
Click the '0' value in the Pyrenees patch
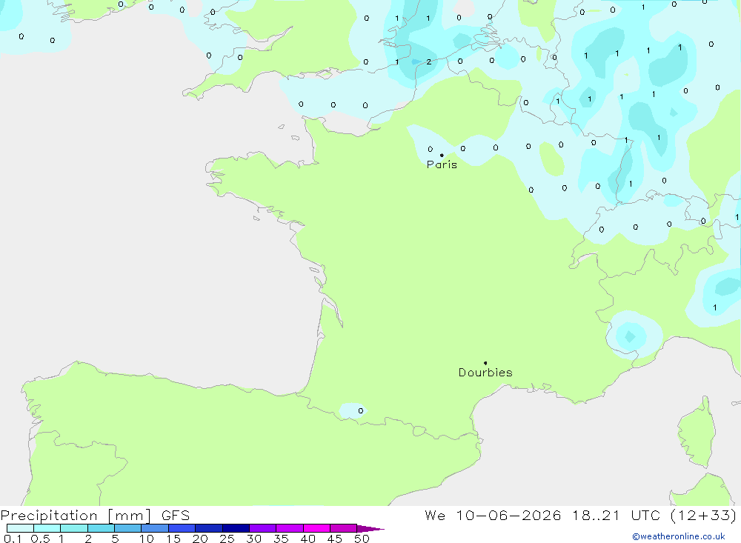(x=361, y=410)
